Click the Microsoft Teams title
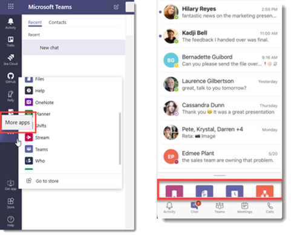This screenshot has height=235, width=291. tap(50, 7)
